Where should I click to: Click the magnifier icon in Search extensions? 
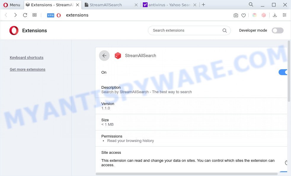pyautogui.click(x=225, y=30)
